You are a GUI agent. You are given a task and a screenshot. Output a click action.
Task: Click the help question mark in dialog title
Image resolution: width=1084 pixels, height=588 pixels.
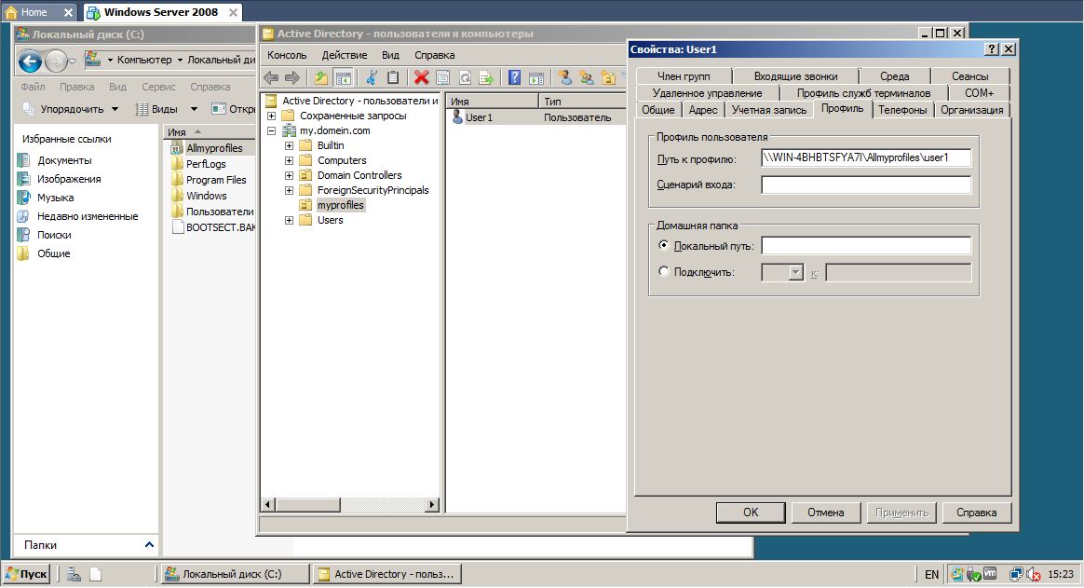[992, 49]
